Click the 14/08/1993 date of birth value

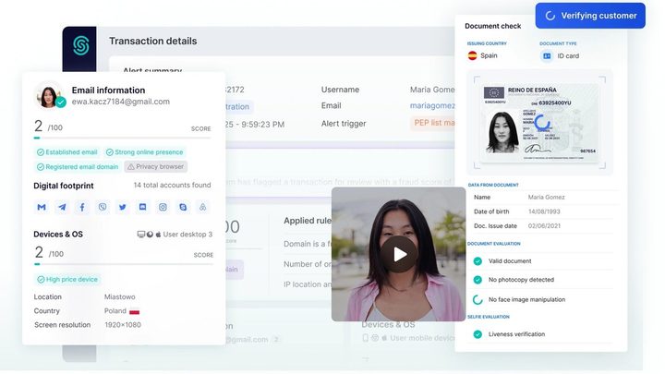point(544,211)
